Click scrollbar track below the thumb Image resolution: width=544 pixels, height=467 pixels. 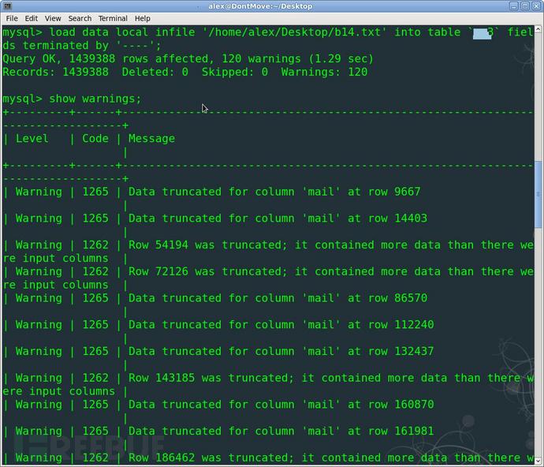coord(538,331)
